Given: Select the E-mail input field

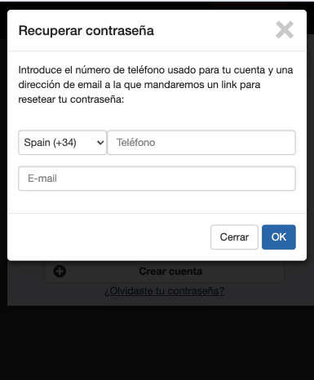Looking at the screenshot, I should click(157, 179).
